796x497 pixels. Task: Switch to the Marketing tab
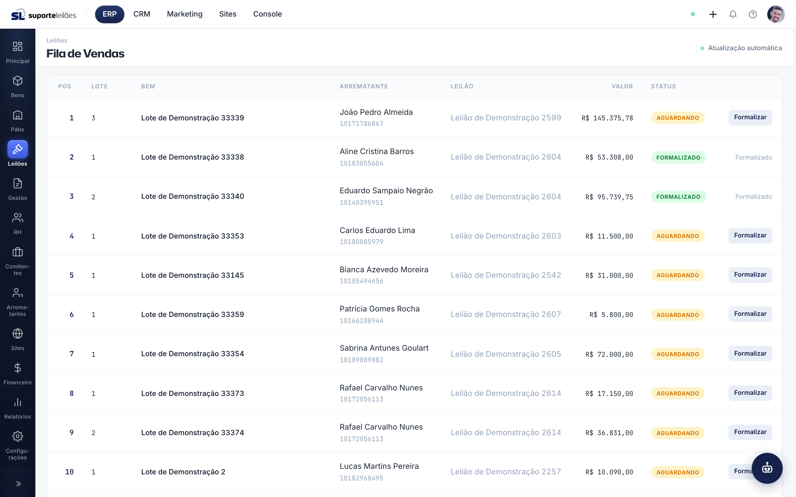[x=185, y=14]
